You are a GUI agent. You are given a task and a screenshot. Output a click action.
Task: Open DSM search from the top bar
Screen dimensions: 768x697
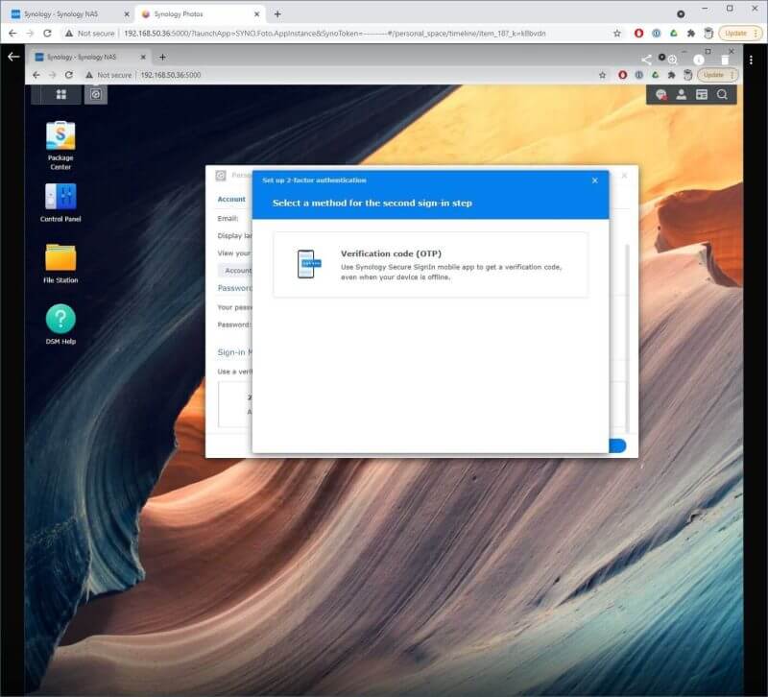[721, 95]
